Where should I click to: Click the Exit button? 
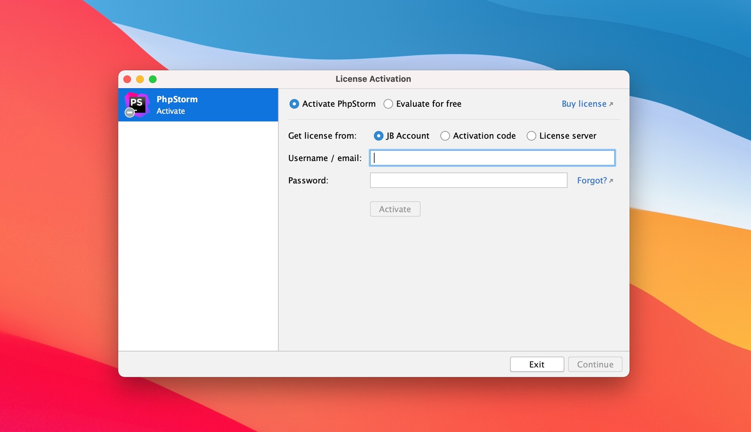point(537,364)
